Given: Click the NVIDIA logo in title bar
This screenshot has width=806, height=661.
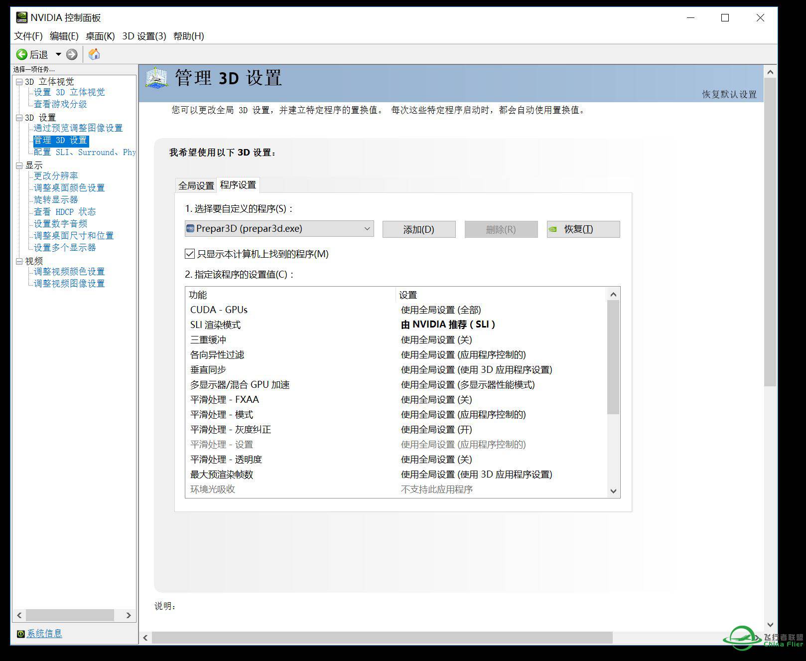Looking at the screenshot, I should click(22, 17).
